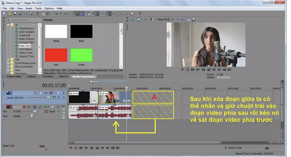The image size is (291, 157).
Task: Open a project with the folder icon
Action: 10,14
